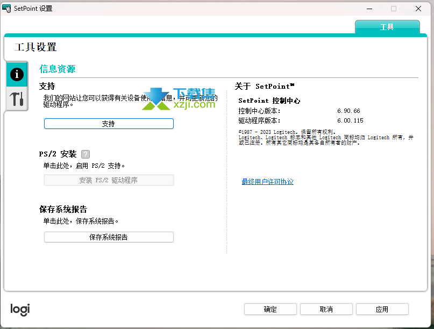Click the 支持 button
Image resolution: width=434 pixels, height=329 pixels.
coord(109,124)
